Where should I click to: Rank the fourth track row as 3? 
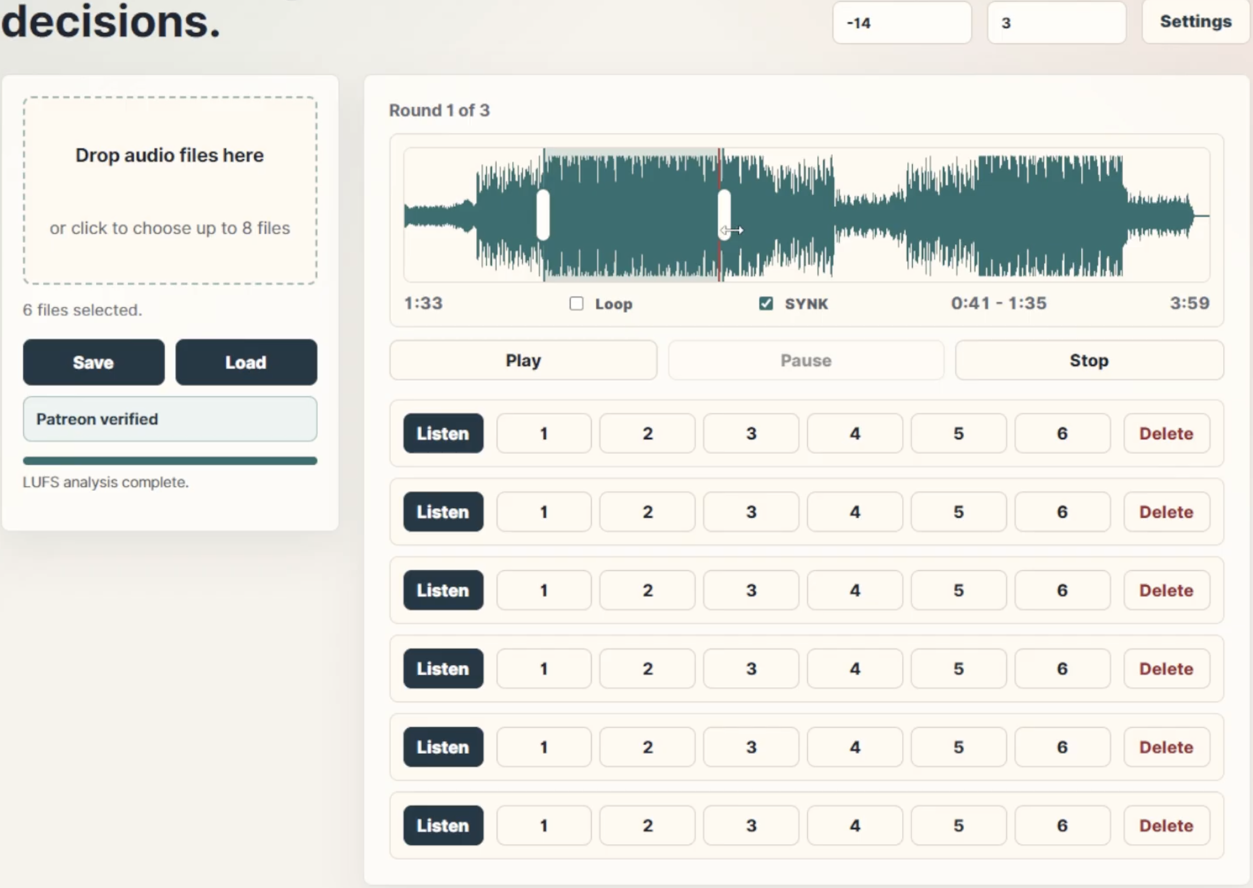click(751, 668)
